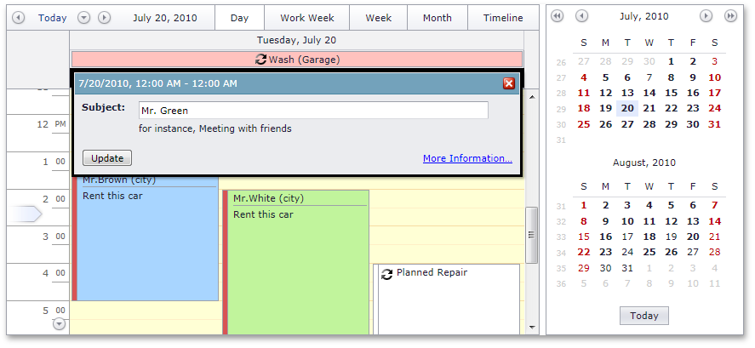Switch to the Work Week view
The height and width of the screenshot is (348, 755).
pos(307,18)
